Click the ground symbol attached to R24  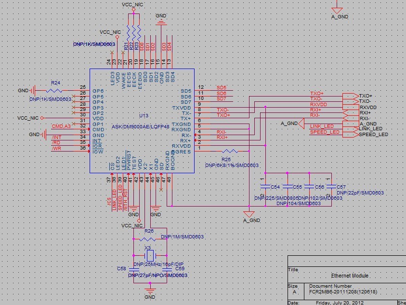pyautogui.click(x=33, y=91)
